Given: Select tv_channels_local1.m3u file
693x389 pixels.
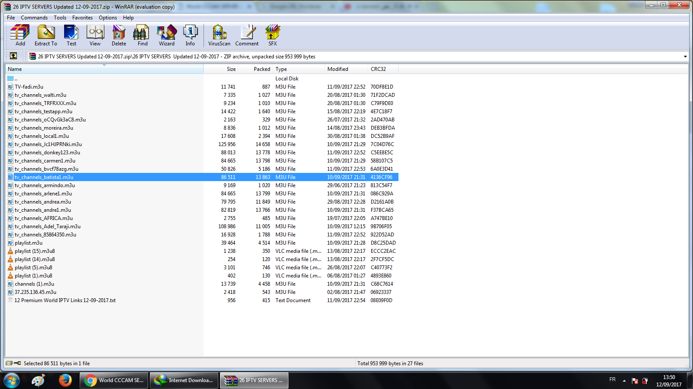Looking at the screenshot, I should click(42, 136).
